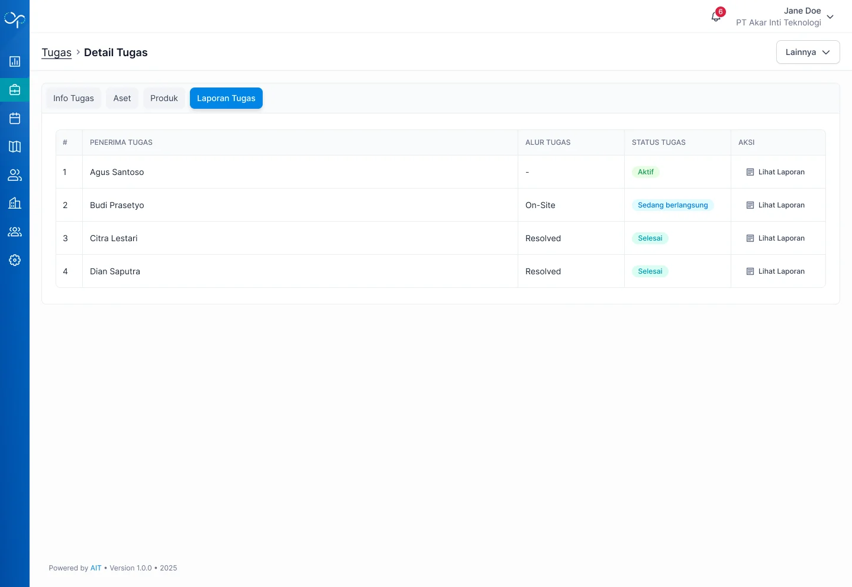Open the building company icon in sidebar
The width and height of the screenshot is (852, 587).
tap(15, 203)
